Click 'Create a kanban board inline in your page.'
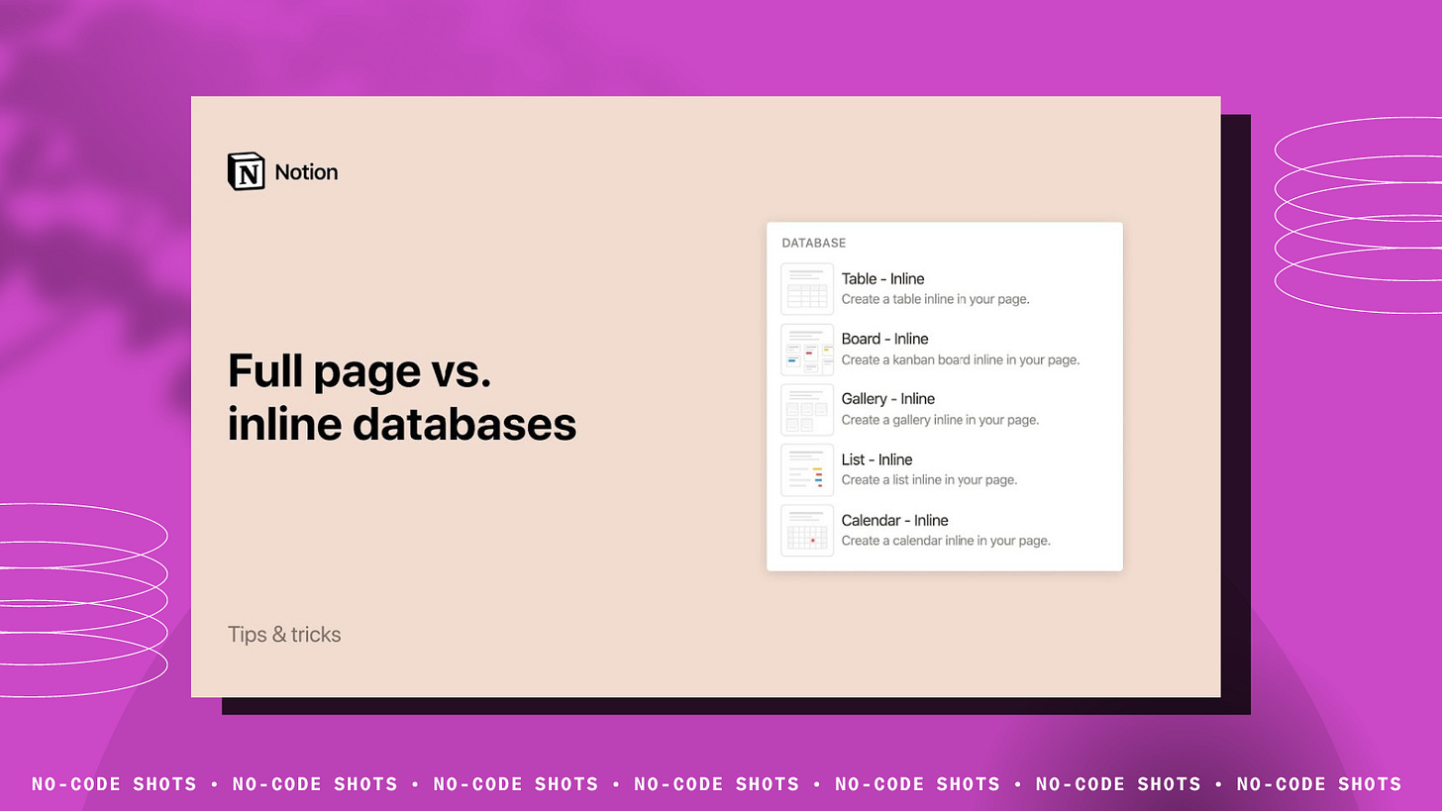1442x811 pixels. [961, 360]
